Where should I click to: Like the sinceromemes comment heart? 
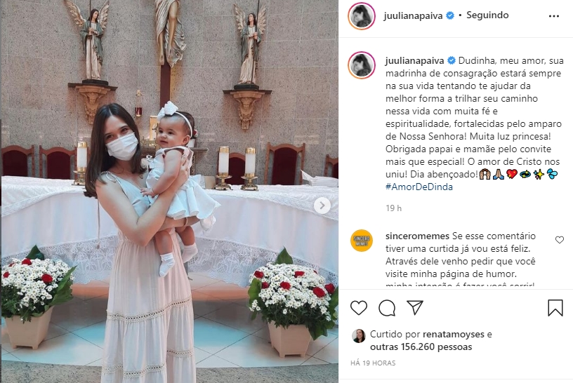click(559, 240)
